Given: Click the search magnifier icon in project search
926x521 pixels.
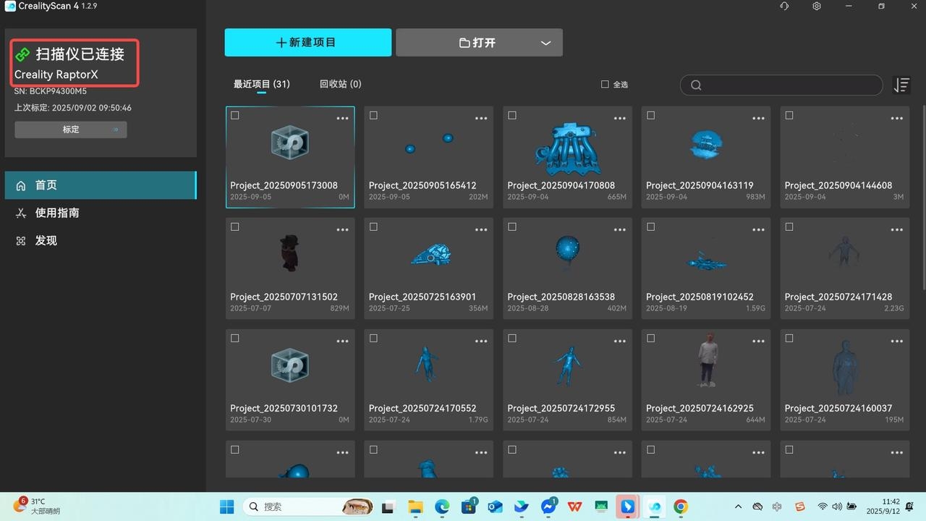Looking at the screenshot, I should point(696,85).
